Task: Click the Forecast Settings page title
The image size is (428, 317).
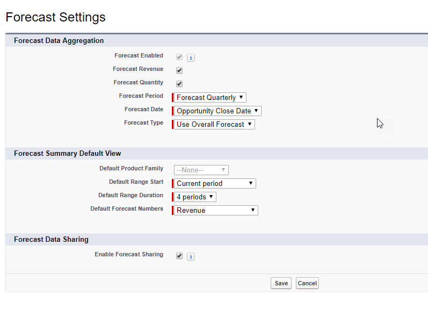Action: (x=55, y=17)
